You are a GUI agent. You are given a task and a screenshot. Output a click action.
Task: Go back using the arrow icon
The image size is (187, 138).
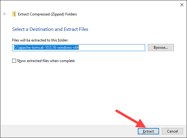tap(5, 14)
